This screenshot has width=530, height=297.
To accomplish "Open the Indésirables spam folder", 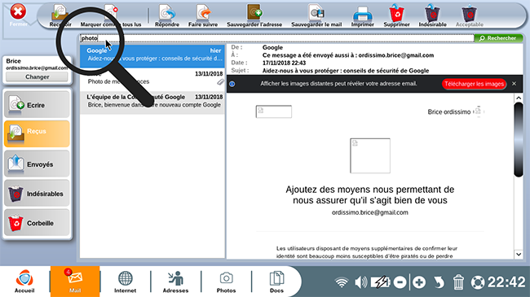I will 37,194.
